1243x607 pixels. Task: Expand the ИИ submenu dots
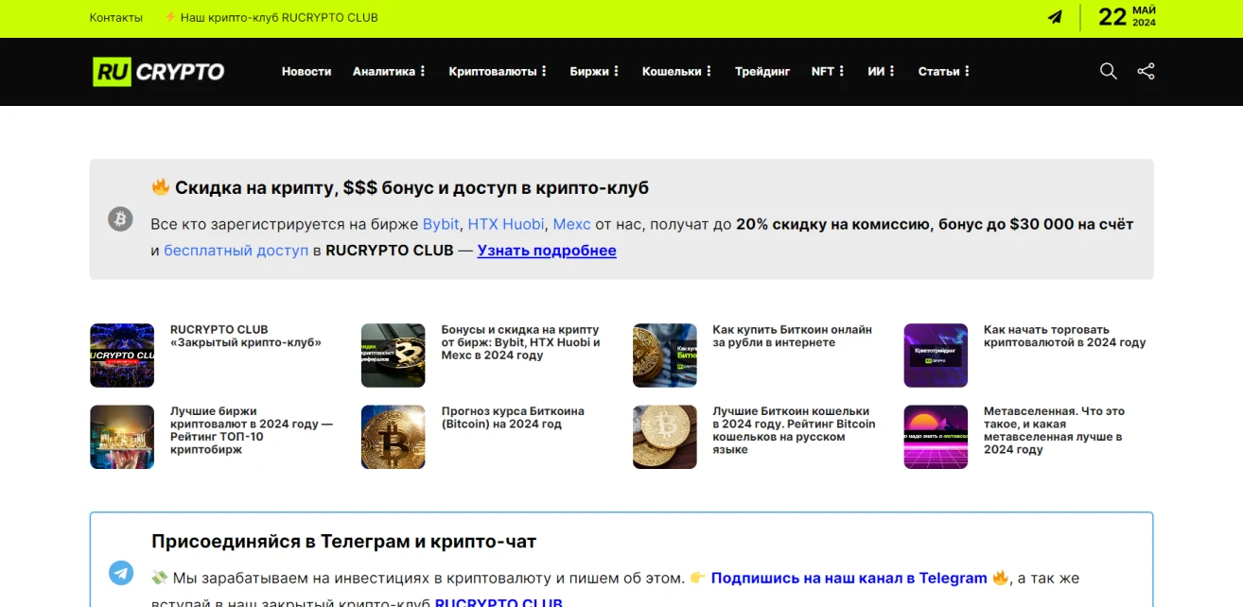coord(892,72)
